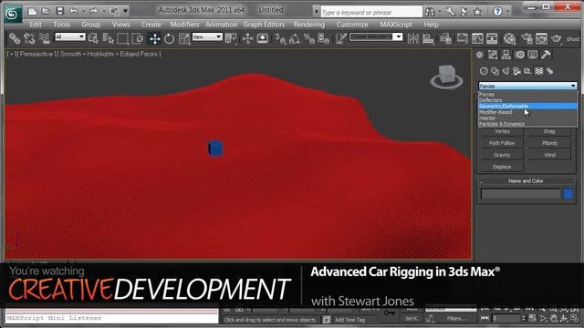Click the object name input field

coord(521,194)
